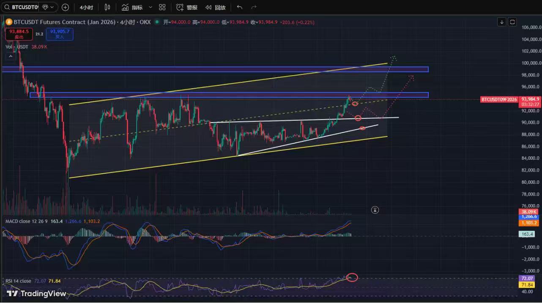
Task: Expand the diamond dropdown beside symbol search
Action: point(49,7)
